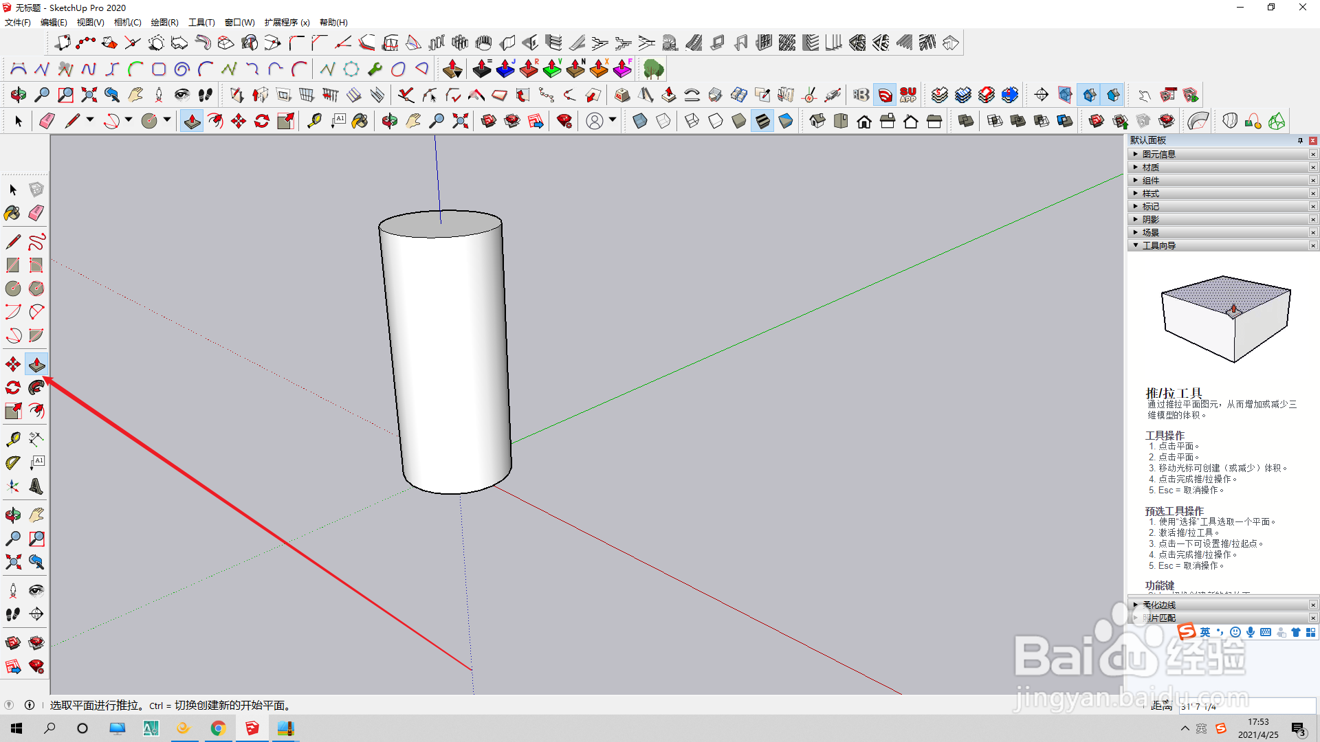Open the 文件(F) menu
The width and height of the screenshot is (1320, 742).
tap(18, 22)
